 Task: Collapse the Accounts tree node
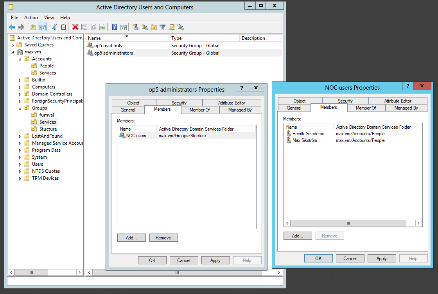[x=20, y=59]
